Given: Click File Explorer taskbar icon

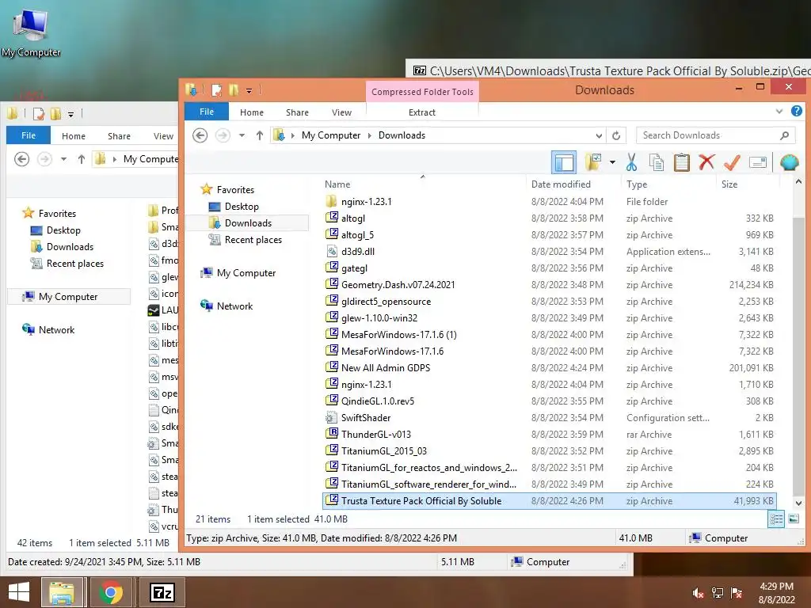Looking at the screenshot, I should click(62, 592).
